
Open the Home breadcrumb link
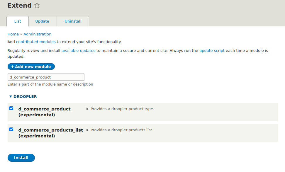(13, 34)
